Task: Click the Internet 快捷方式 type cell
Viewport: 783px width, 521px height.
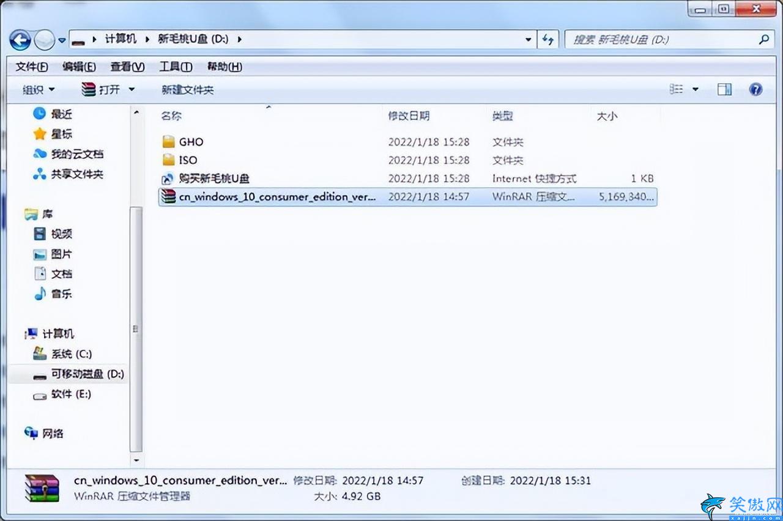Action: (535, 179)
